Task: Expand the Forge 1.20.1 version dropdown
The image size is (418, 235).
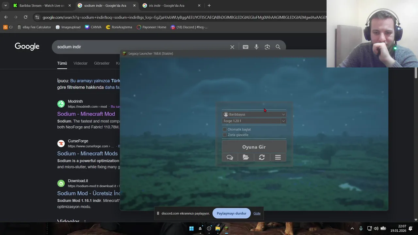Action: point(283,121)
